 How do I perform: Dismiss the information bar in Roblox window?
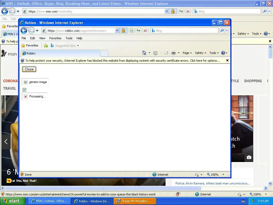[x=227, y=61]
